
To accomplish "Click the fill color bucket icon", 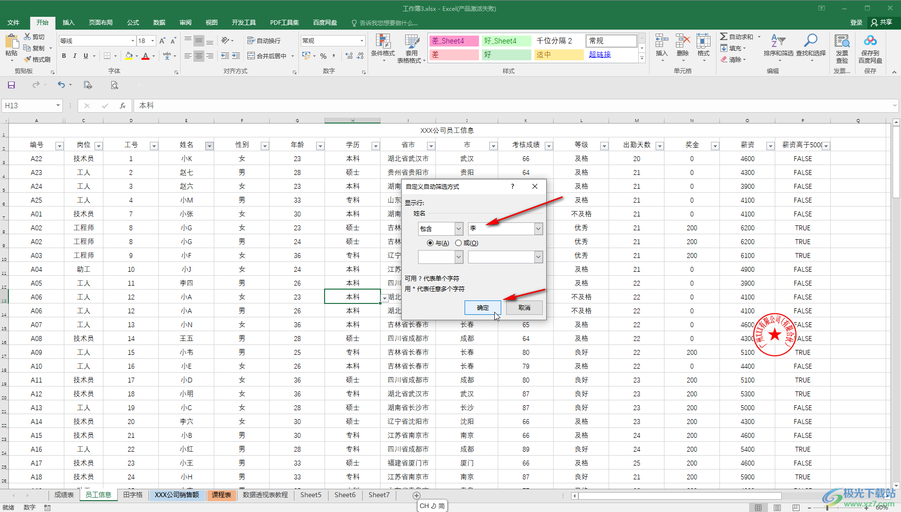I will [x=129, y=56].
